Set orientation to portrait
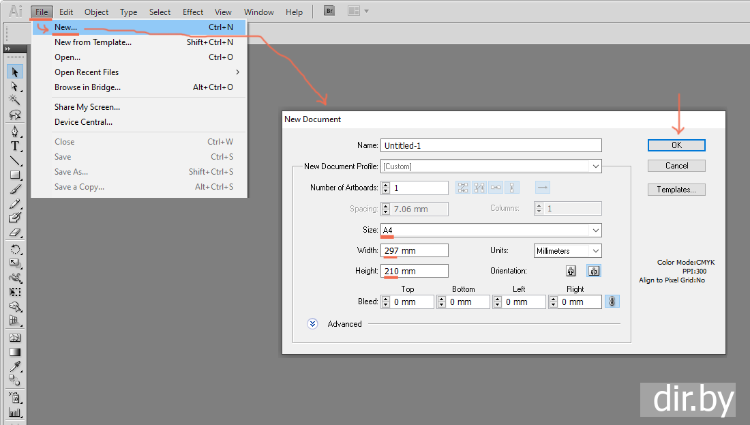The width and height of the screenshot is (750, 425). click(x=571, y=271)
